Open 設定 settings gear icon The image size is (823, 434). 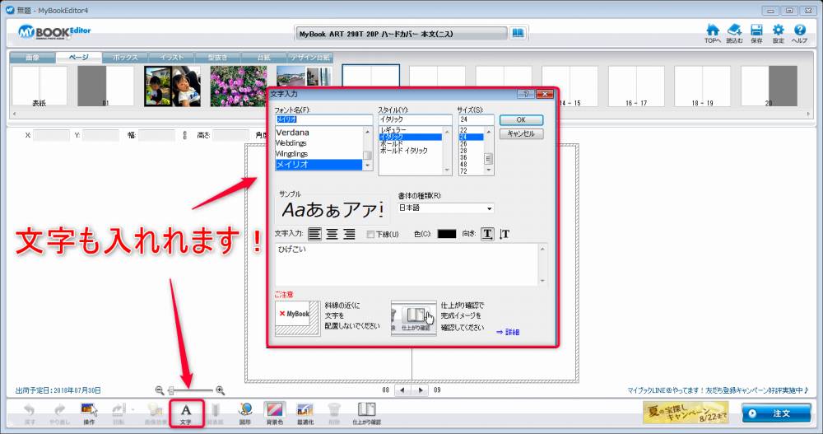pos(778,33)
